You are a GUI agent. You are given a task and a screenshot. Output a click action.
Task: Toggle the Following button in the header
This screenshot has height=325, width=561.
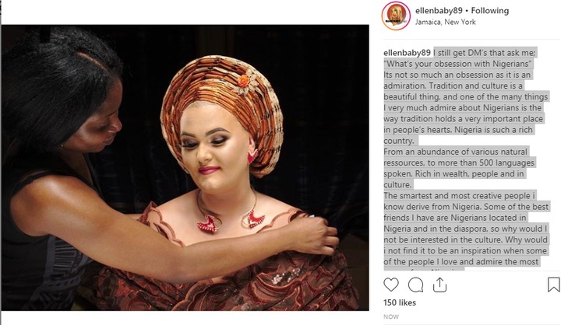point(489,11)
